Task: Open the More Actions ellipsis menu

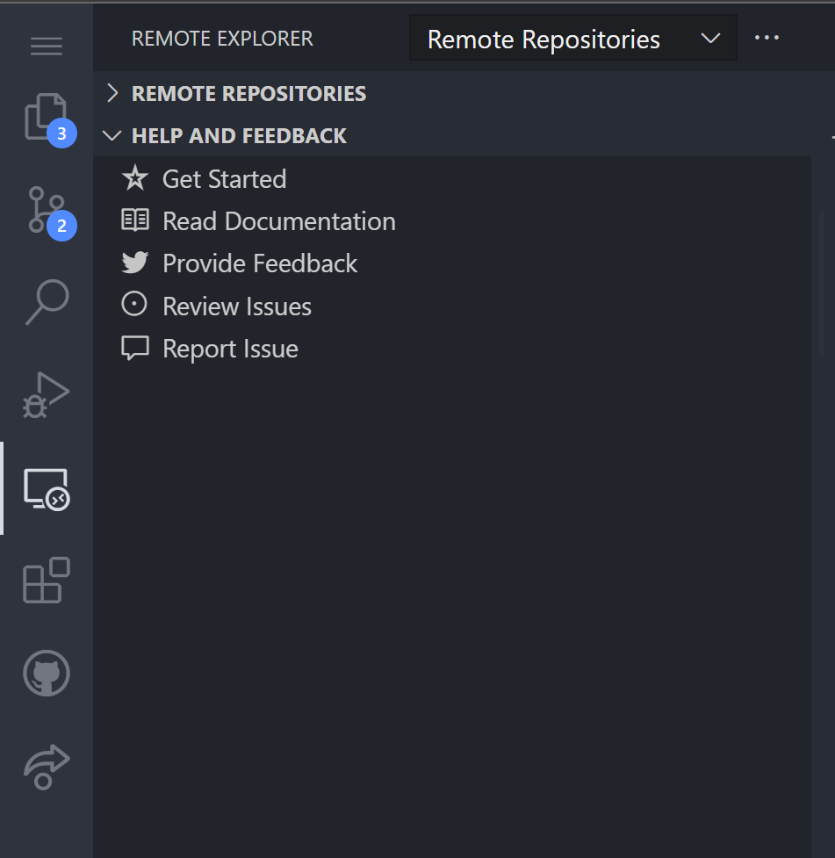Action: pos(767,37)
